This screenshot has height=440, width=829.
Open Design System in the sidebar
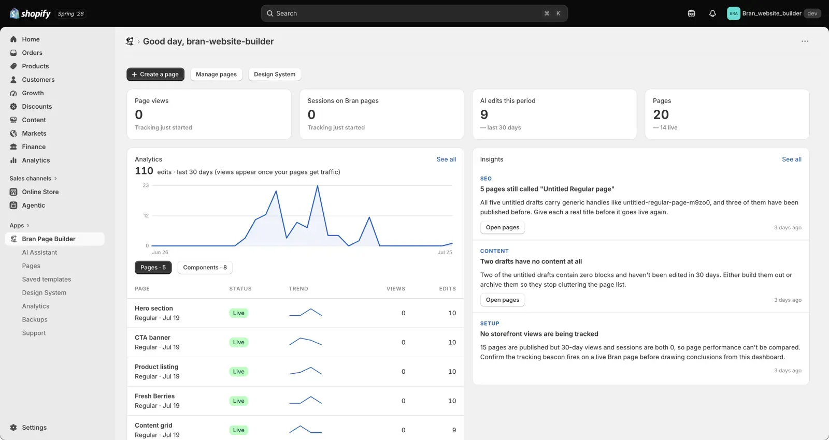(x=44, y=293)
